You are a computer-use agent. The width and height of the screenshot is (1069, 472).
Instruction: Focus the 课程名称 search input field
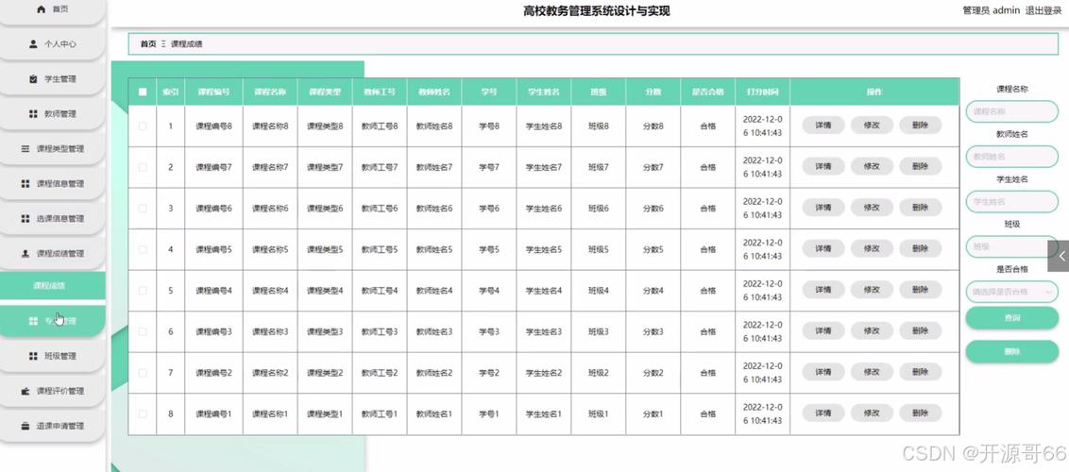(1011, 111)
